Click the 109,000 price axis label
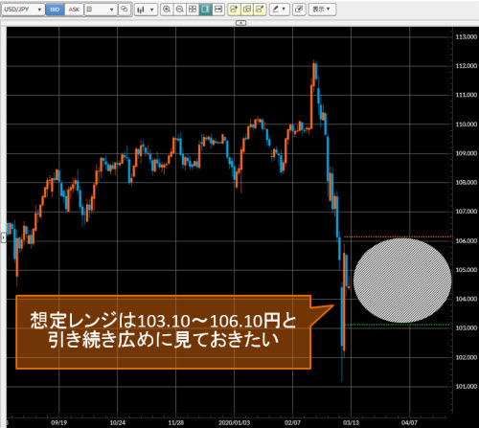Image resolution: width=479 pixels, height=428 pixels. coord(467,153)
